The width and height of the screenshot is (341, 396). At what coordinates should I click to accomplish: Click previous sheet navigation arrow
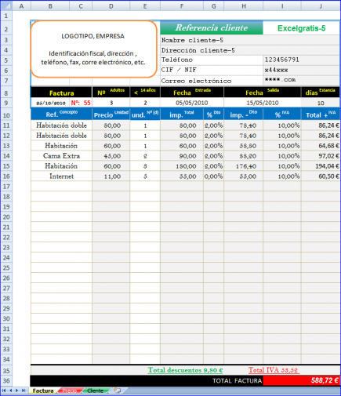coord(11,391)
